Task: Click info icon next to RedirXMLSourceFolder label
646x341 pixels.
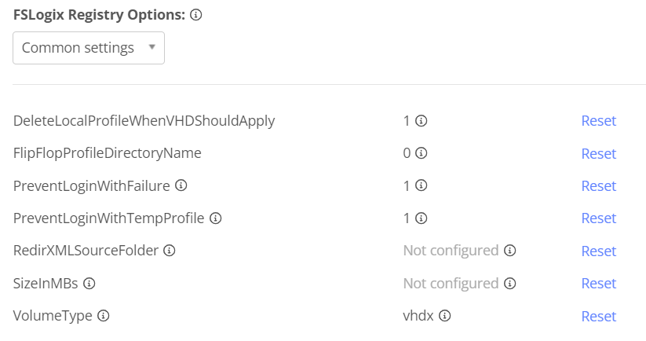Action: [x=169, y=251]
